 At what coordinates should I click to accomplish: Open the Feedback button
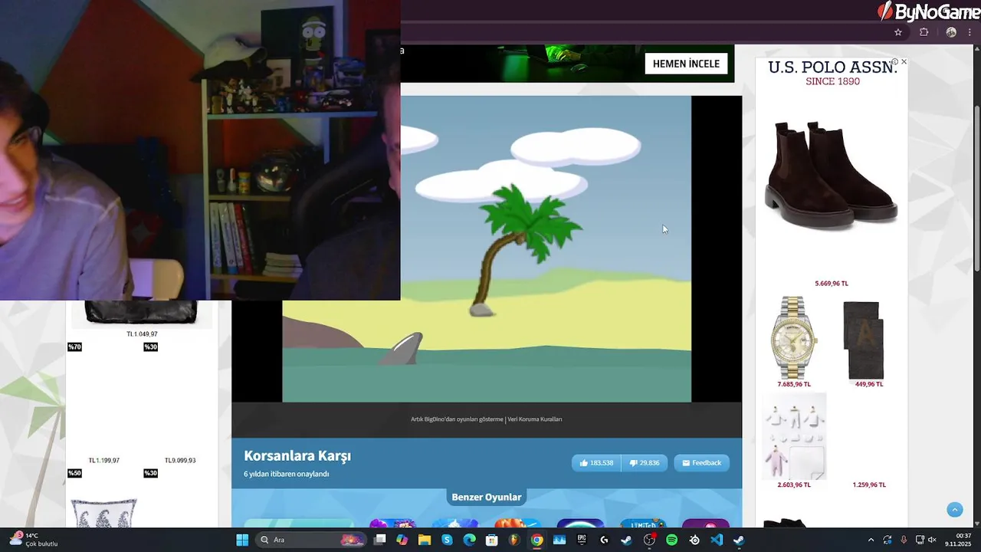[x=701, y=463]
